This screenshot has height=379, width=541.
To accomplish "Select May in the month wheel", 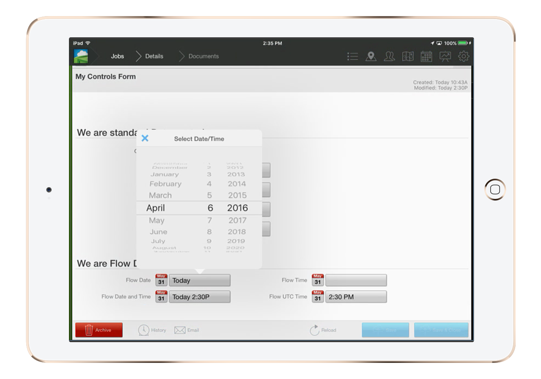I will pos(157,220).
